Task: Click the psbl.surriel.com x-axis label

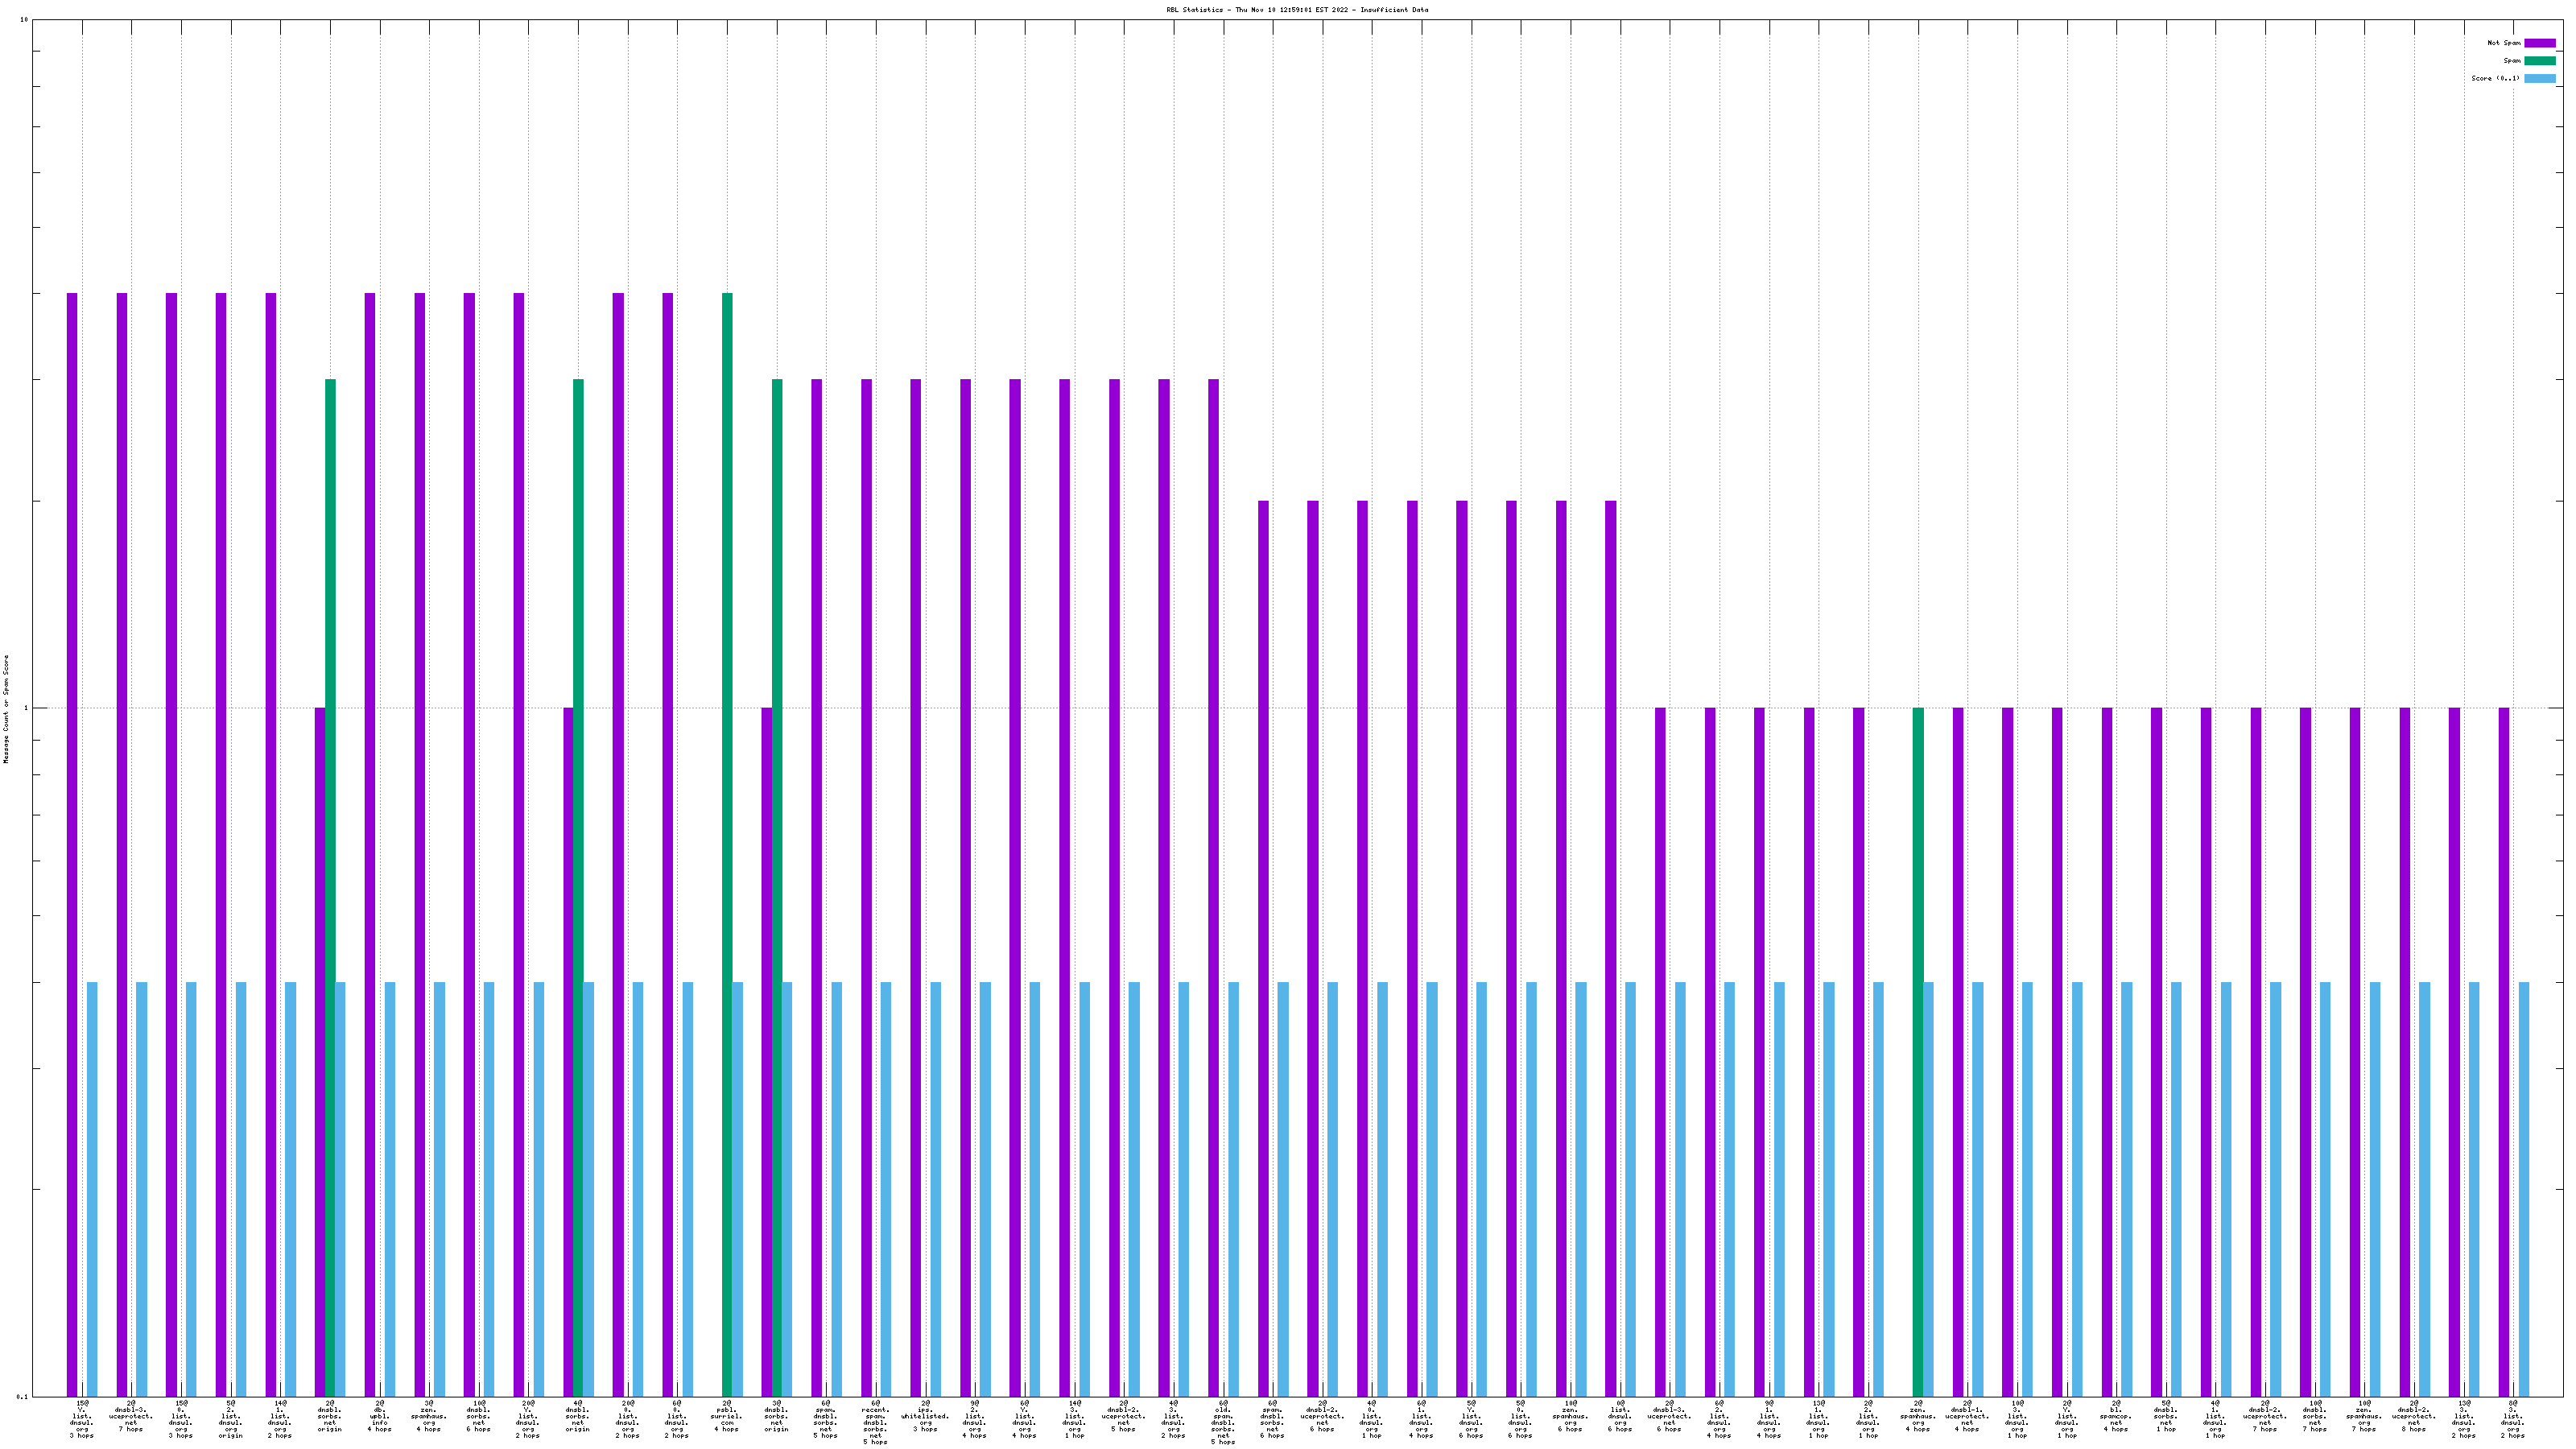Action: pos(727,1416)
